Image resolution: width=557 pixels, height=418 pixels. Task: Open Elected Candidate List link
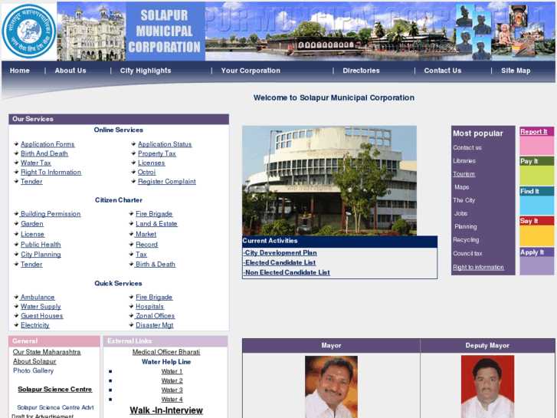pyautogui.click(x=279, y=262)
